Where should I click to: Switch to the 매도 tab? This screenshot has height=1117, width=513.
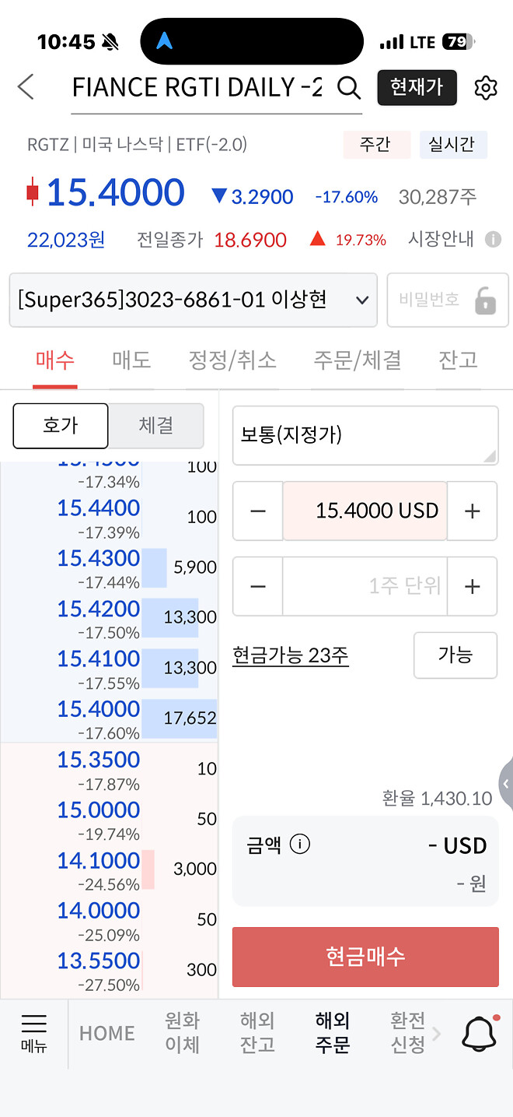pos(130,360)
